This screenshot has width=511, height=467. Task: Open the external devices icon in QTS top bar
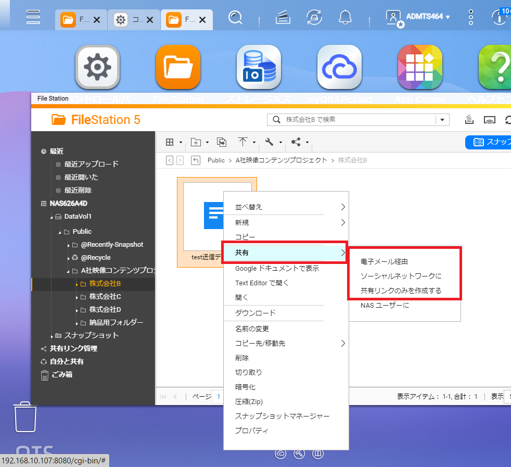[314, 17]
